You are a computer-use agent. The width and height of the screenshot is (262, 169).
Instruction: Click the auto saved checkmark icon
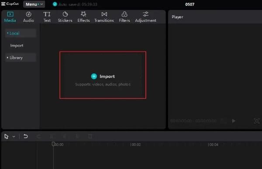pos(55,4)
